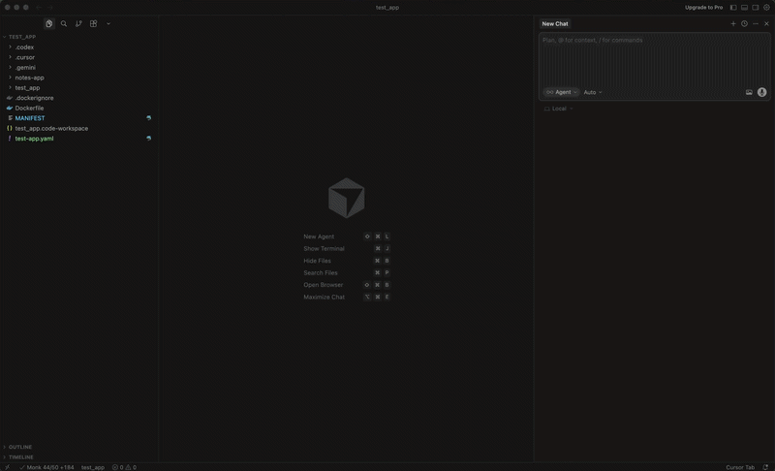The image size is (775, 471).
Task: Open Cursor settings gear icon
Action: coord(766,8)
